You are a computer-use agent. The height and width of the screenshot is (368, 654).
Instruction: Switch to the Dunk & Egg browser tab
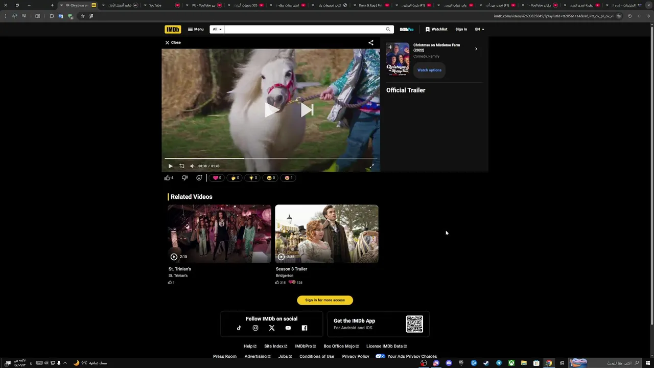coord(373,5)
